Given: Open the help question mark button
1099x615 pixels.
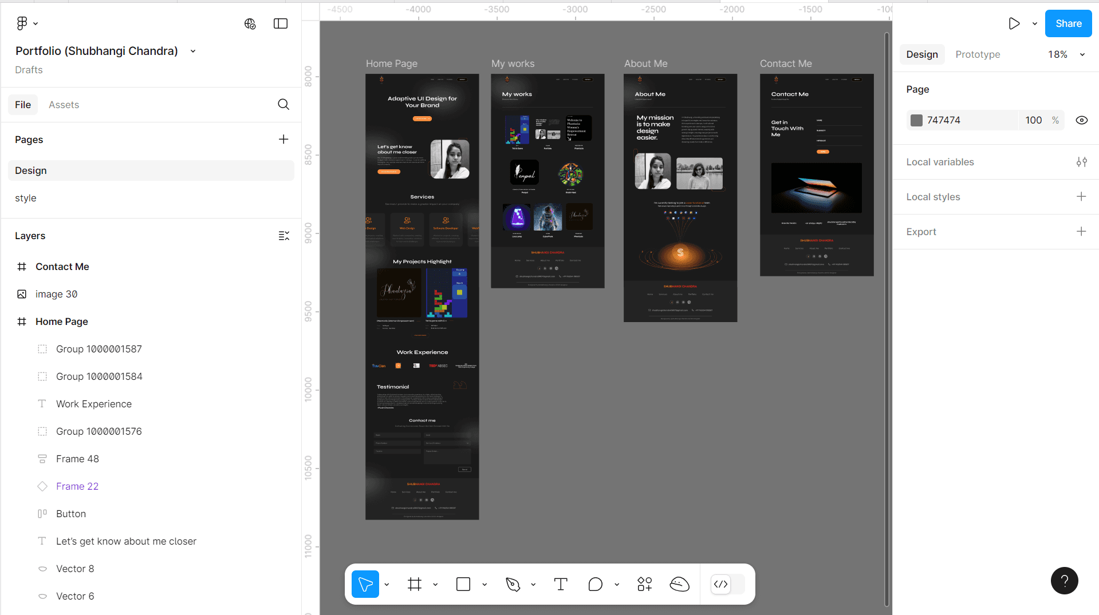Looking at the screenshot, I should click(x=1064, y=581).
